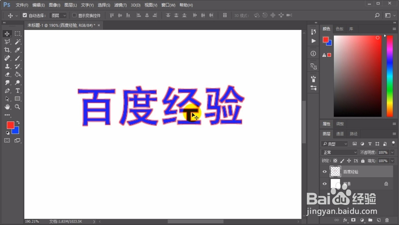Reset default foreground and background colors
This screenshot has height=225, width=399.
coord(8,133)
